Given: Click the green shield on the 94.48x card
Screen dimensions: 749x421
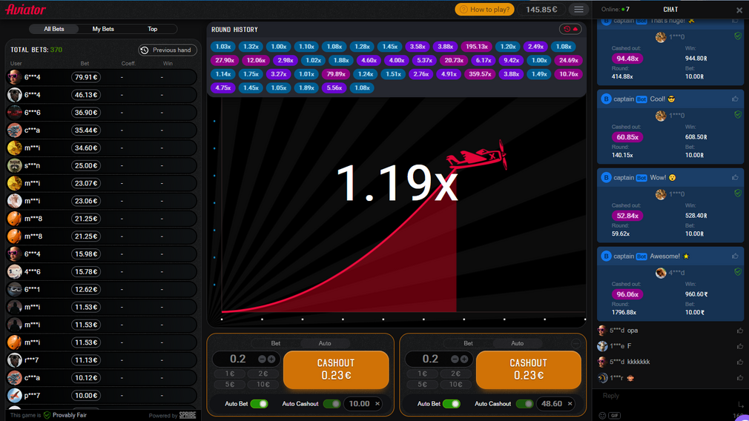Looking at the screenshot, I should pyautogui.click(x=738, y=36).
